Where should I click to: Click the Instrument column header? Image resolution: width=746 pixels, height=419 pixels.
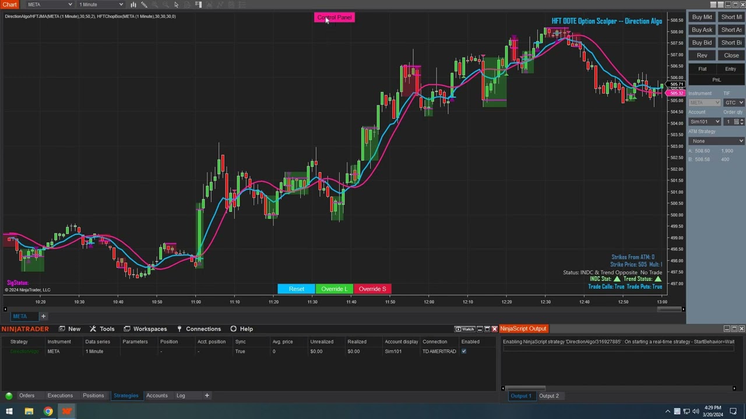point(59,342)
